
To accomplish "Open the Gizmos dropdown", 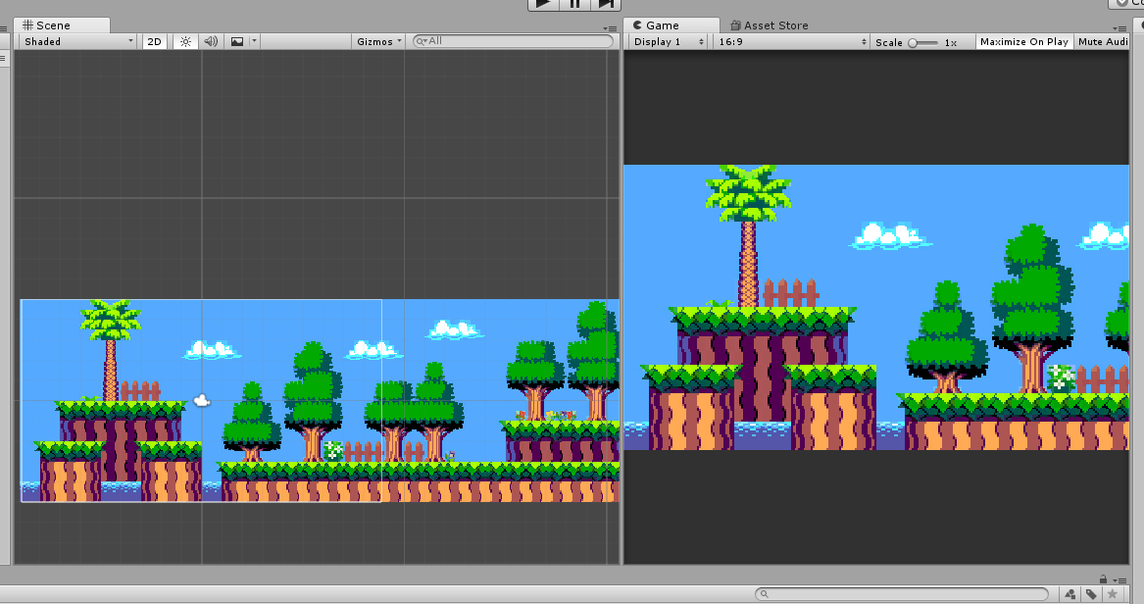I will [x=378, y=41].
